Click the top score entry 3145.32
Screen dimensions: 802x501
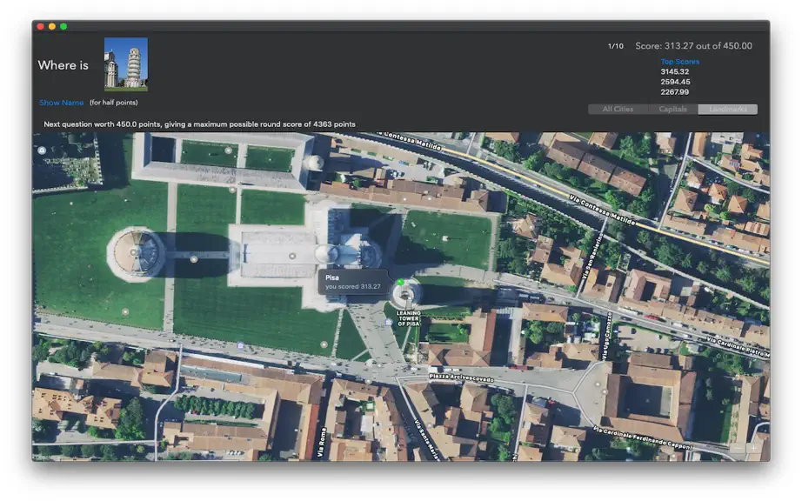[x=675, y=71]
